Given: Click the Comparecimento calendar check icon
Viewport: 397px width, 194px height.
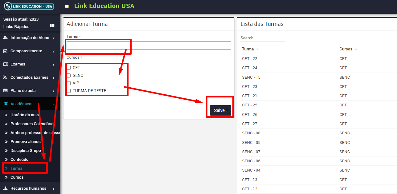Looking at the screenshot, I should pos(5,51).
